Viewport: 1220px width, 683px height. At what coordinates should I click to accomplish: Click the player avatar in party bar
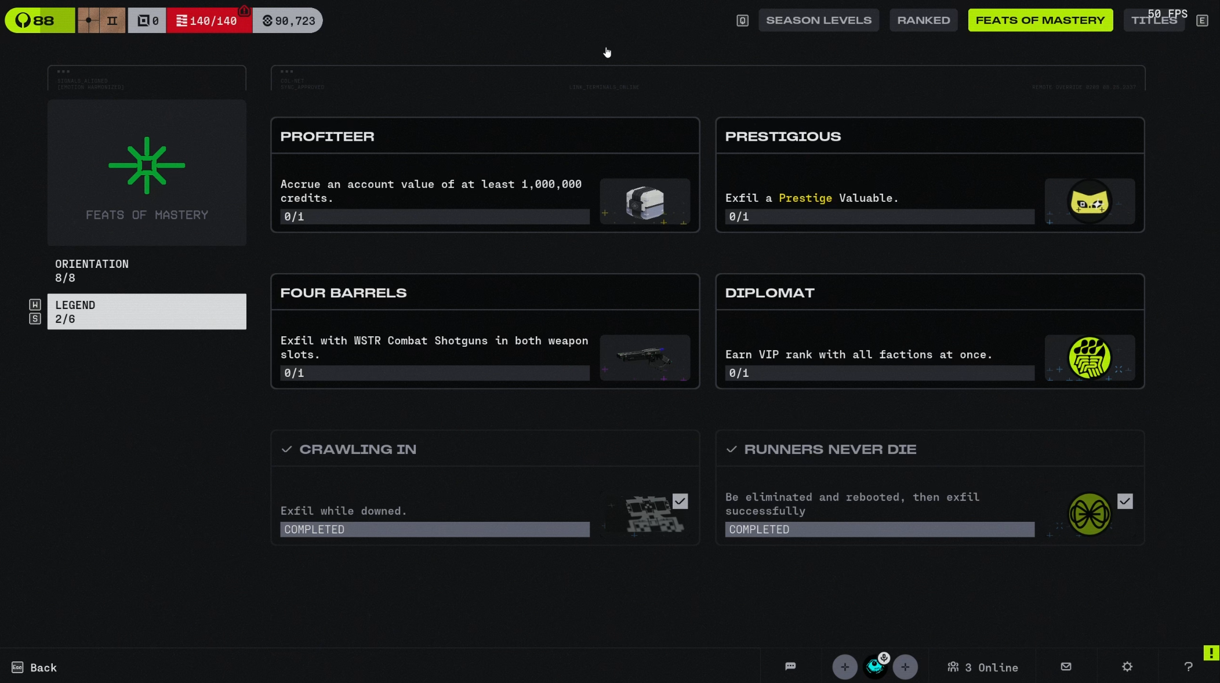tap(875, 667)
